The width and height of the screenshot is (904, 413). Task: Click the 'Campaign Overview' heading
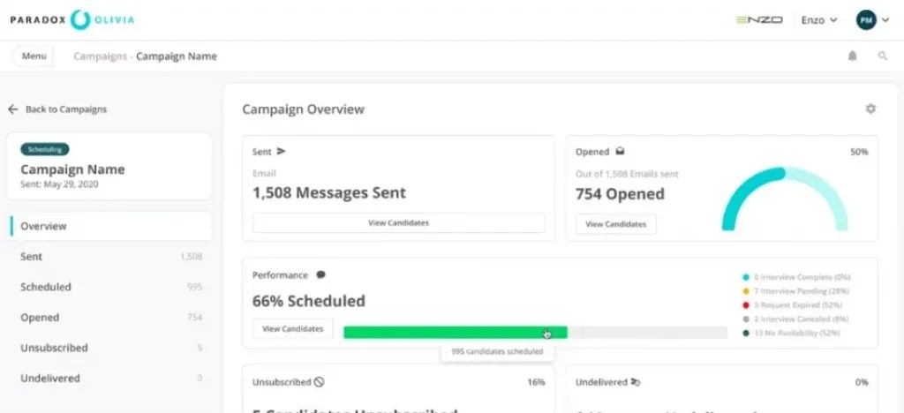pyautogui.click(x=304, y=109)
